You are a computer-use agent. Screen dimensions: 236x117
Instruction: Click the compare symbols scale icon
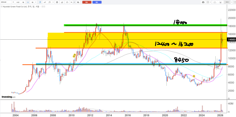pos(67,2)
